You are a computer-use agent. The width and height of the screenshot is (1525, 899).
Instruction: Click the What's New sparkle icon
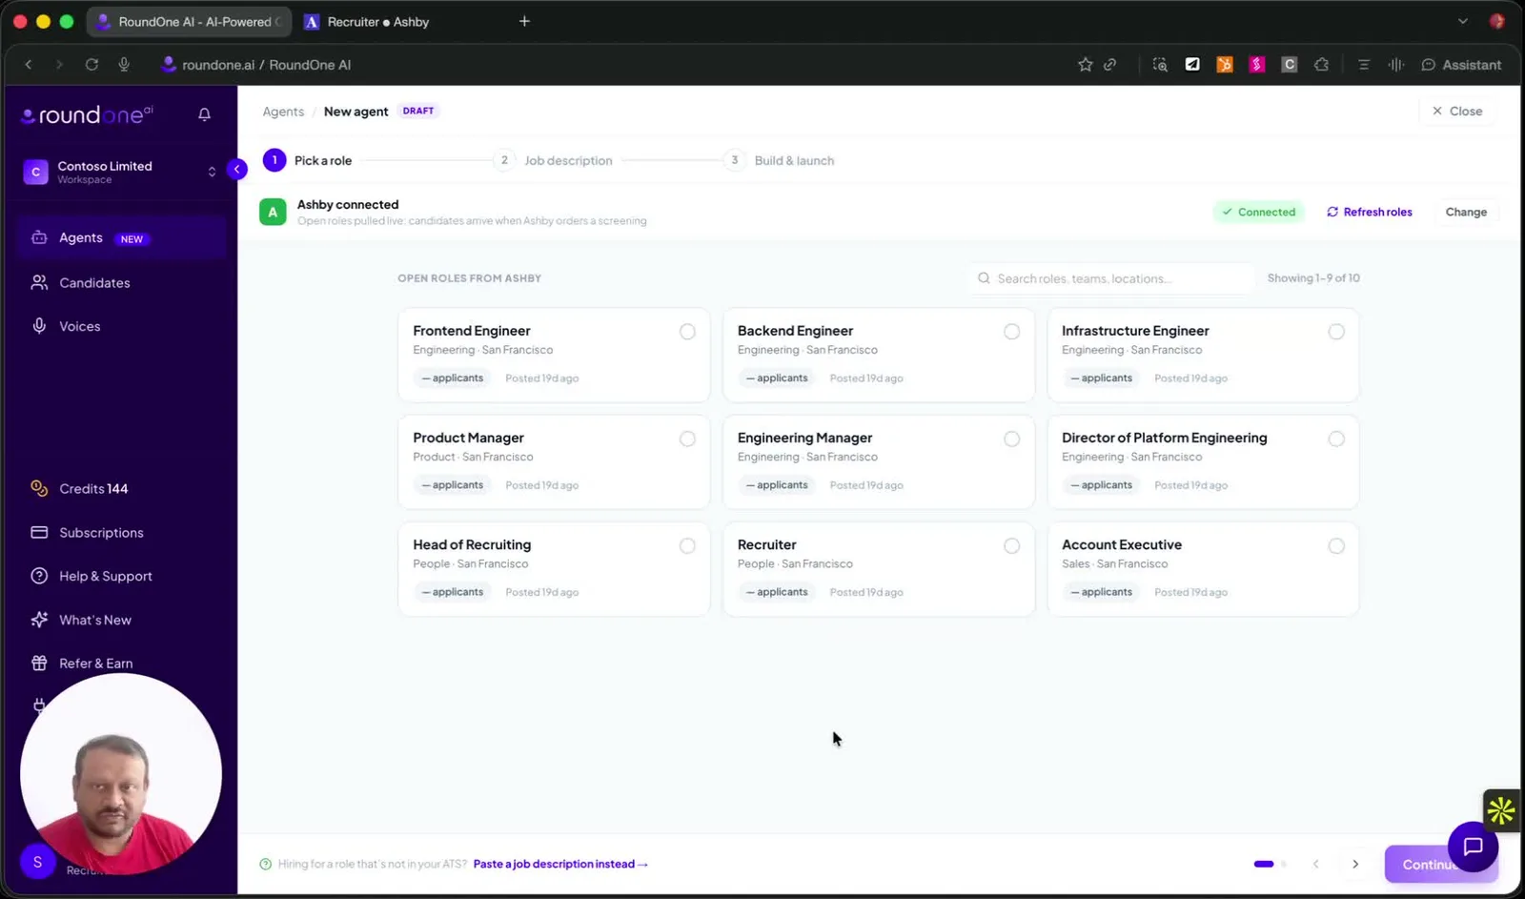click(x=39, y=620)
